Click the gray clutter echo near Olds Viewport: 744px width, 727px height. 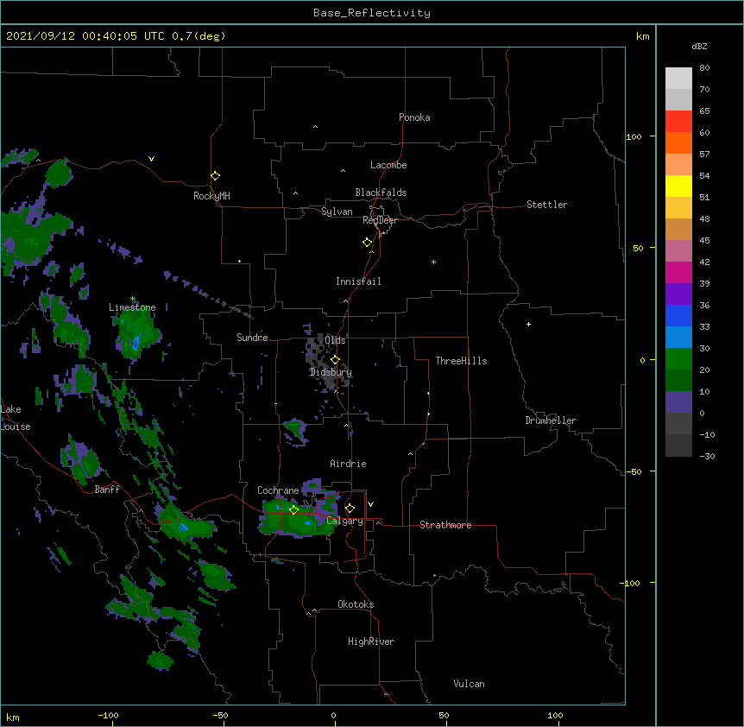(324, 360)
